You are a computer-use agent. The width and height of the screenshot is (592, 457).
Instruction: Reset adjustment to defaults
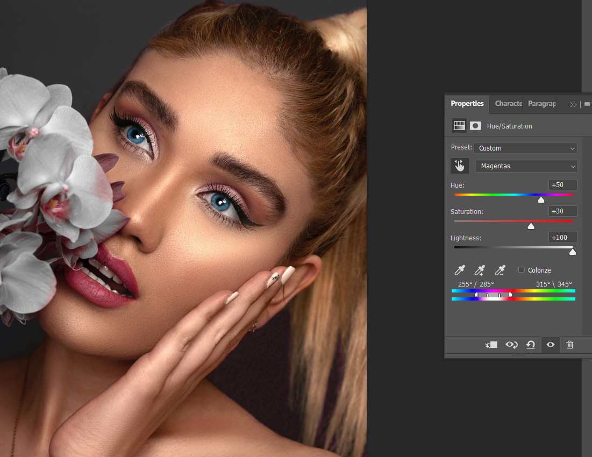click(x=531, y=345)
